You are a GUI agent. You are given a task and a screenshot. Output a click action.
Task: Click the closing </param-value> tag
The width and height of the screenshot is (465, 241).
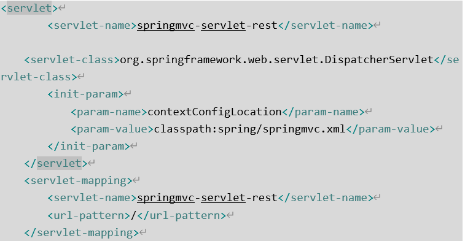pyautogui.click(x=391, y=129)
